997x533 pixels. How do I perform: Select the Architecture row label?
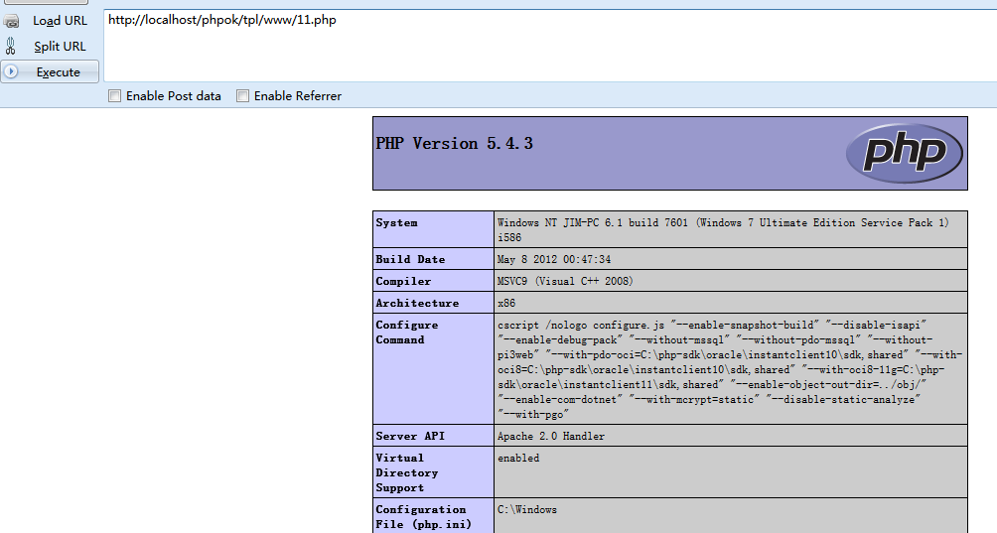click(416, 303)
